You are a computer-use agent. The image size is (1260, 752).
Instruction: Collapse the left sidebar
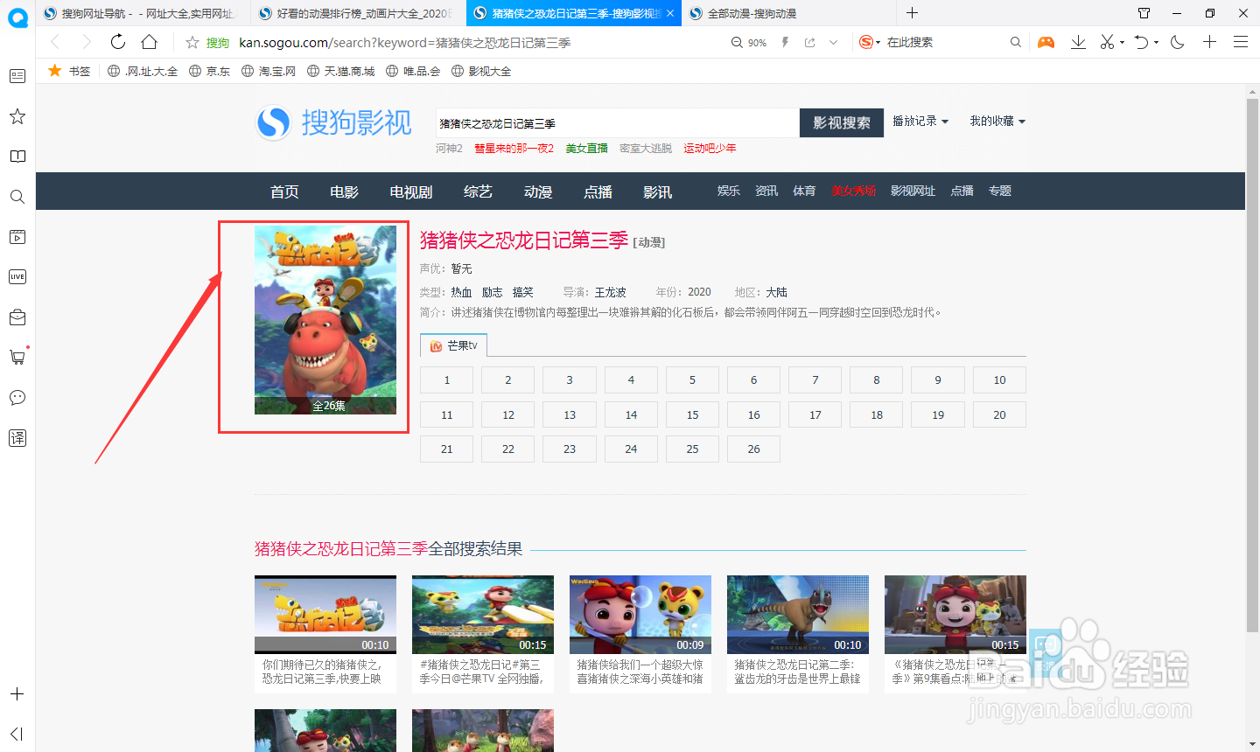[17, 734]
